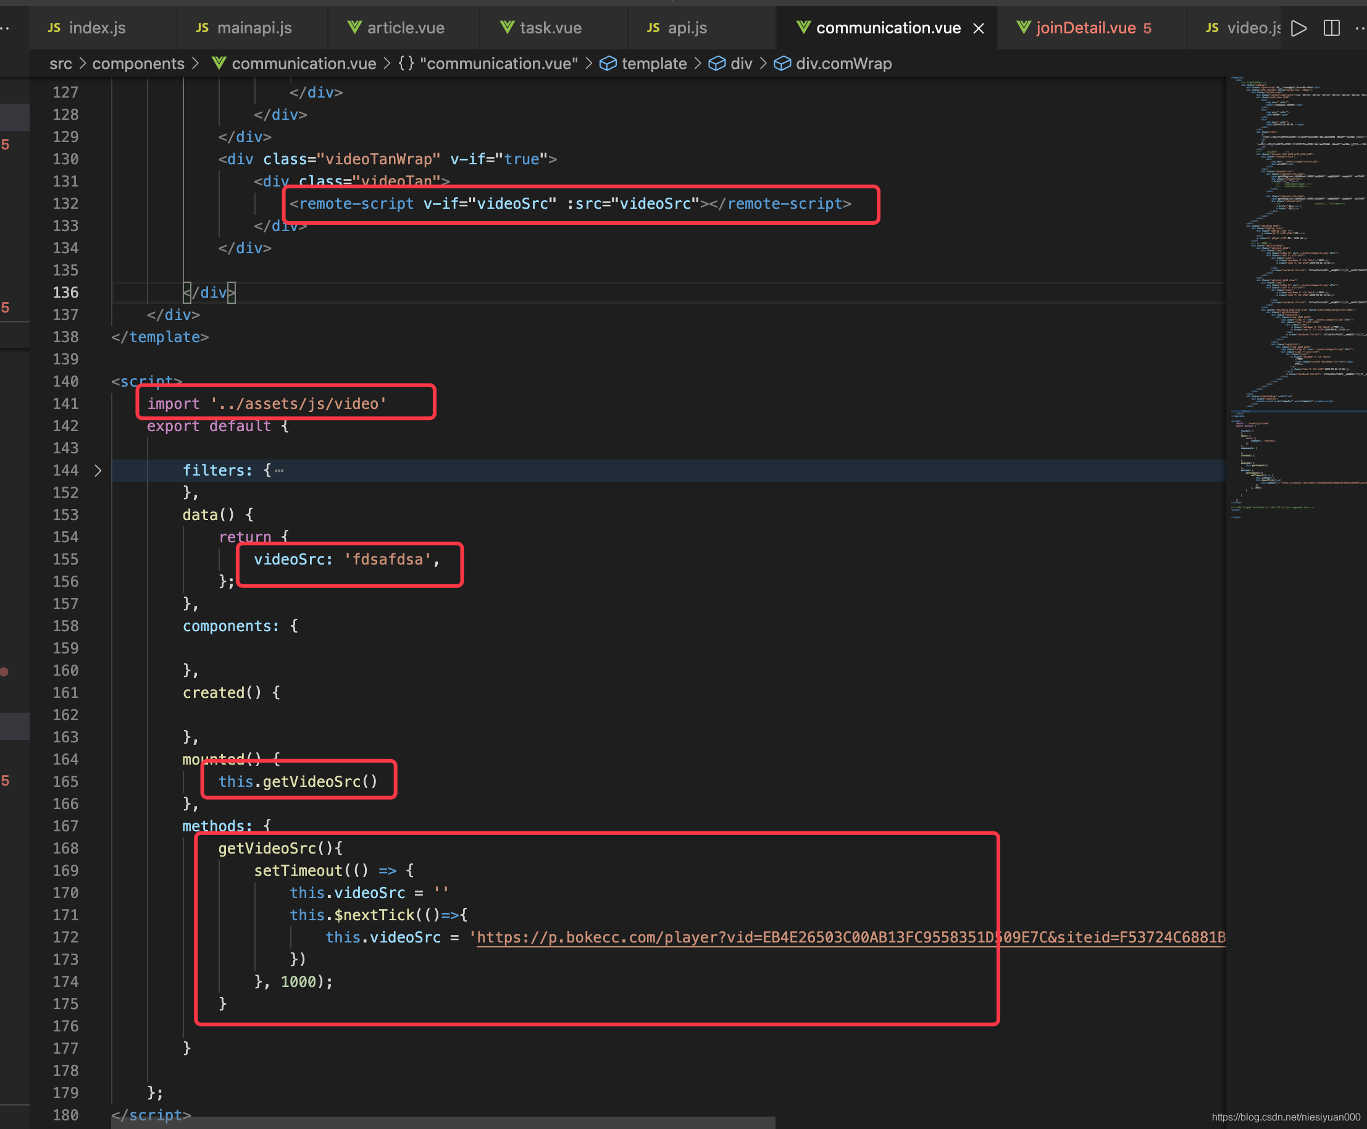The width and height of the screenshot is (1367, 1129).
Task: Click the template cube icon in breadcrumb
Action: pyautogui.click(x=608, y=64)
